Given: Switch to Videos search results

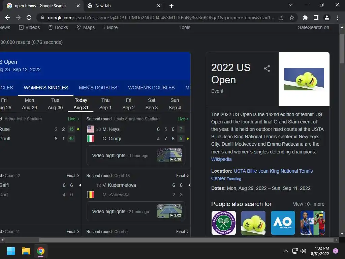Looking at the screenshot, I should click(29, 27).
